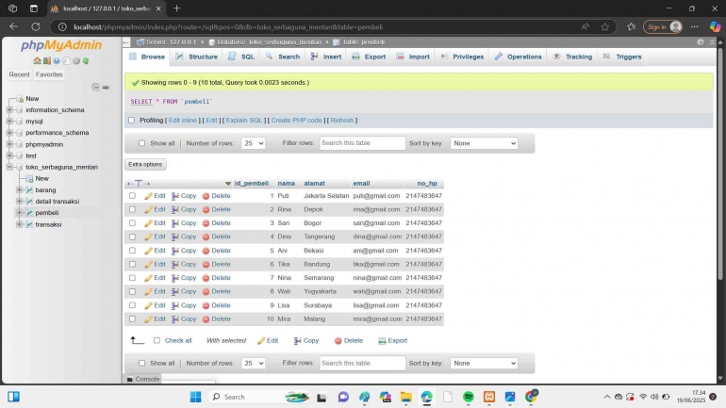Viewport: 726px width, 408px height.
Task: Click top Filter rows search field
Action: [x=363, y=143]
